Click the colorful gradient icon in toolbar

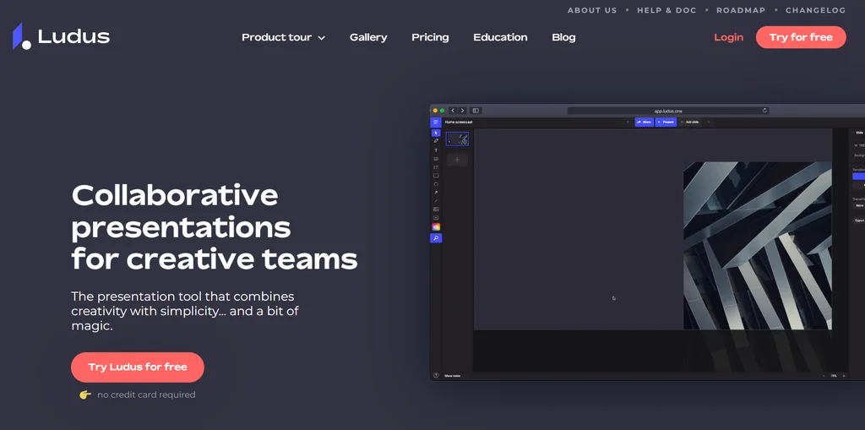click(x=436, y=226)
